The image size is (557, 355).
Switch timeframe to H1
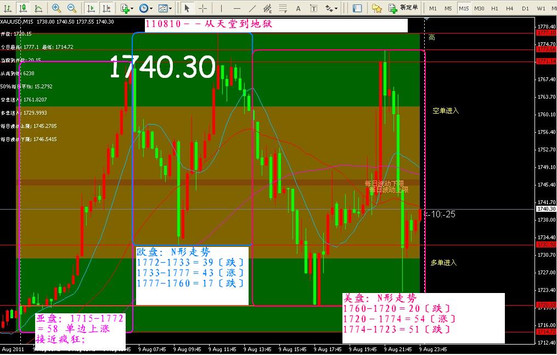(x=494, y=8)
